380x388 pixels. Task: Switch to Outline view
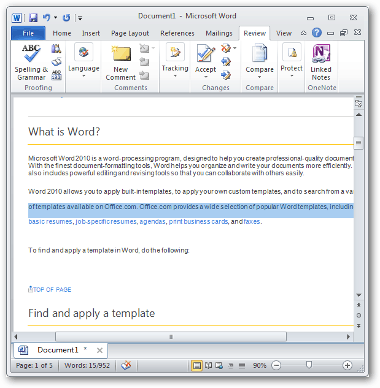(x=231, y=365)
